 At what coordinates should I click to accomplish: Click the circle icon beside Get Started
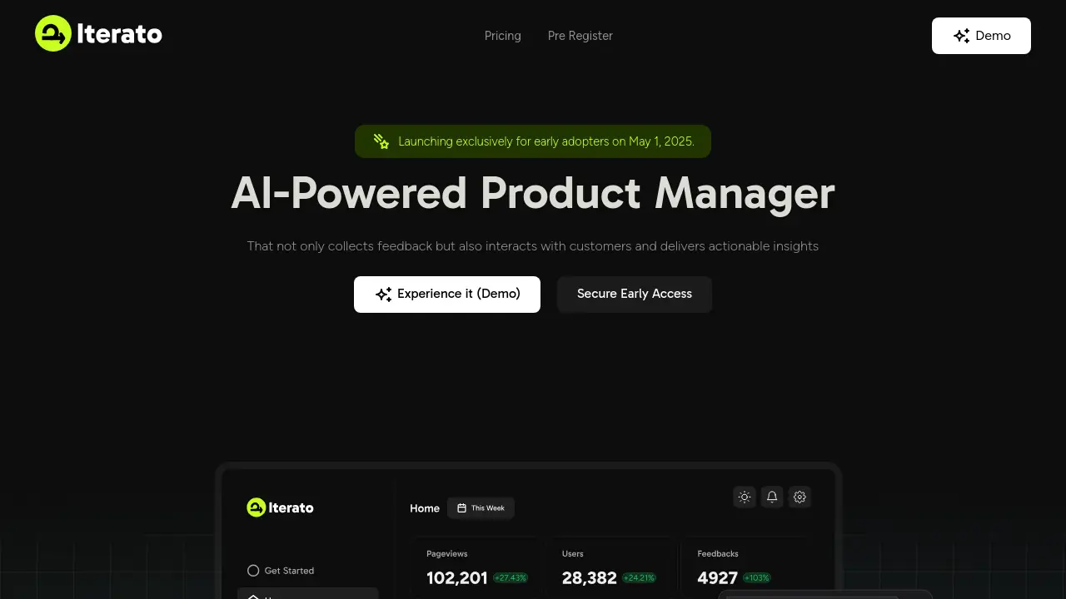pyautogui.click(x=253, y=571)
